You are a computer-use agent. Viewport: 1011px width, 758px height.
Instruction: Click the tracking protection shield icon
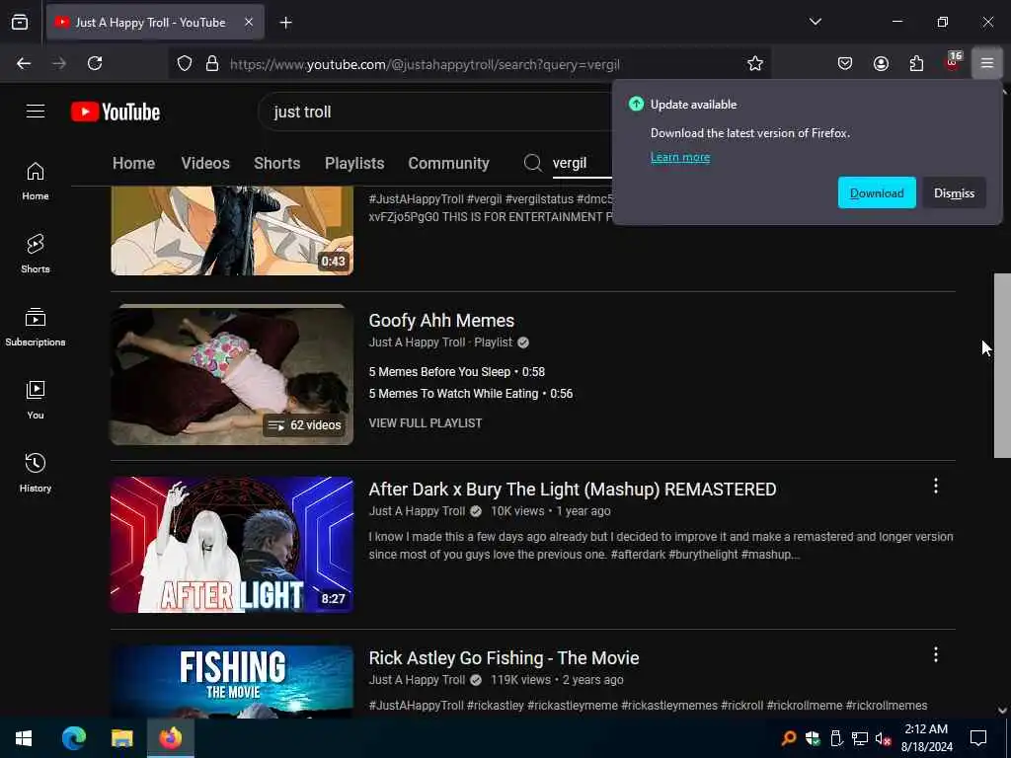185,64
